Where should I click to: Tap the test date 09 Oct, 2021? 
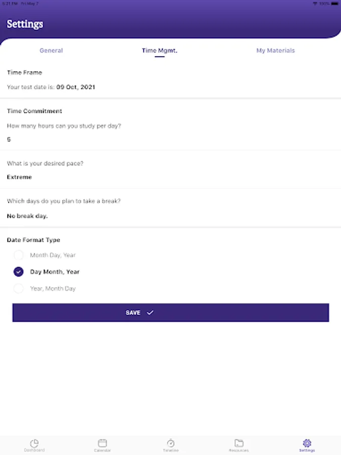point(75,87)
